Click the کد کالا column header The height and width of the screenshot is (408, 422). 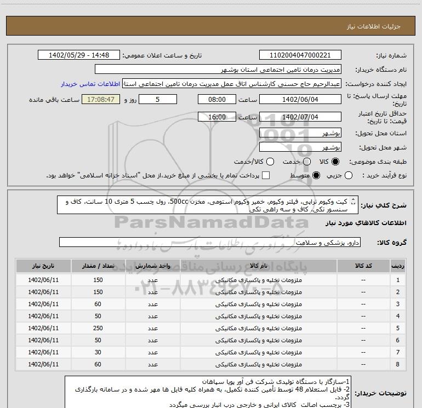[x=363, y=266]
